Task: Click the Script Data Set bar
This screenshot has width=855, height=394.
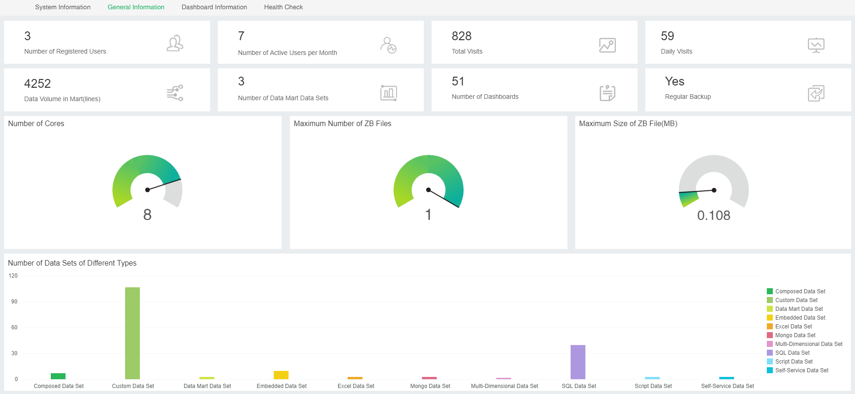Action: (x=652, y=378)
